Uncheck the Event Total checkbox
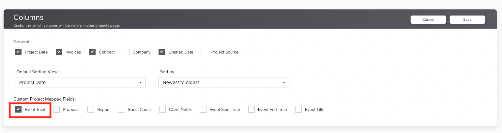This screenshot has height=133, width=502. tap(18, 109)
